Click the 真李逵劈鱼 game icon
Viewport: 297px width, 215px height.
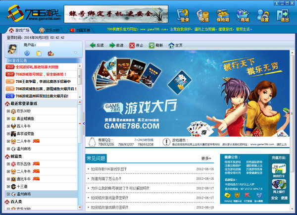pyautogui.click(x=13, y=134)
